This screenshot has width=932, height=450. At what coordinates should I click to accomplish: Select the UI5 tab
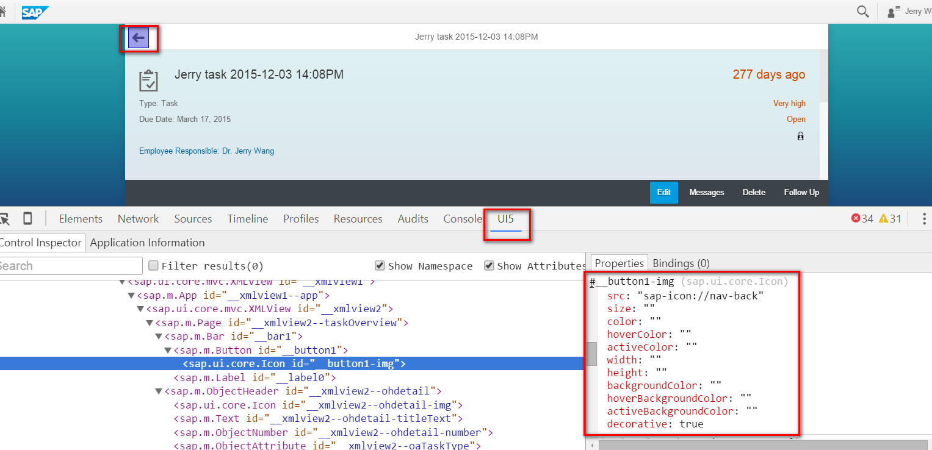tap(505, 218)
